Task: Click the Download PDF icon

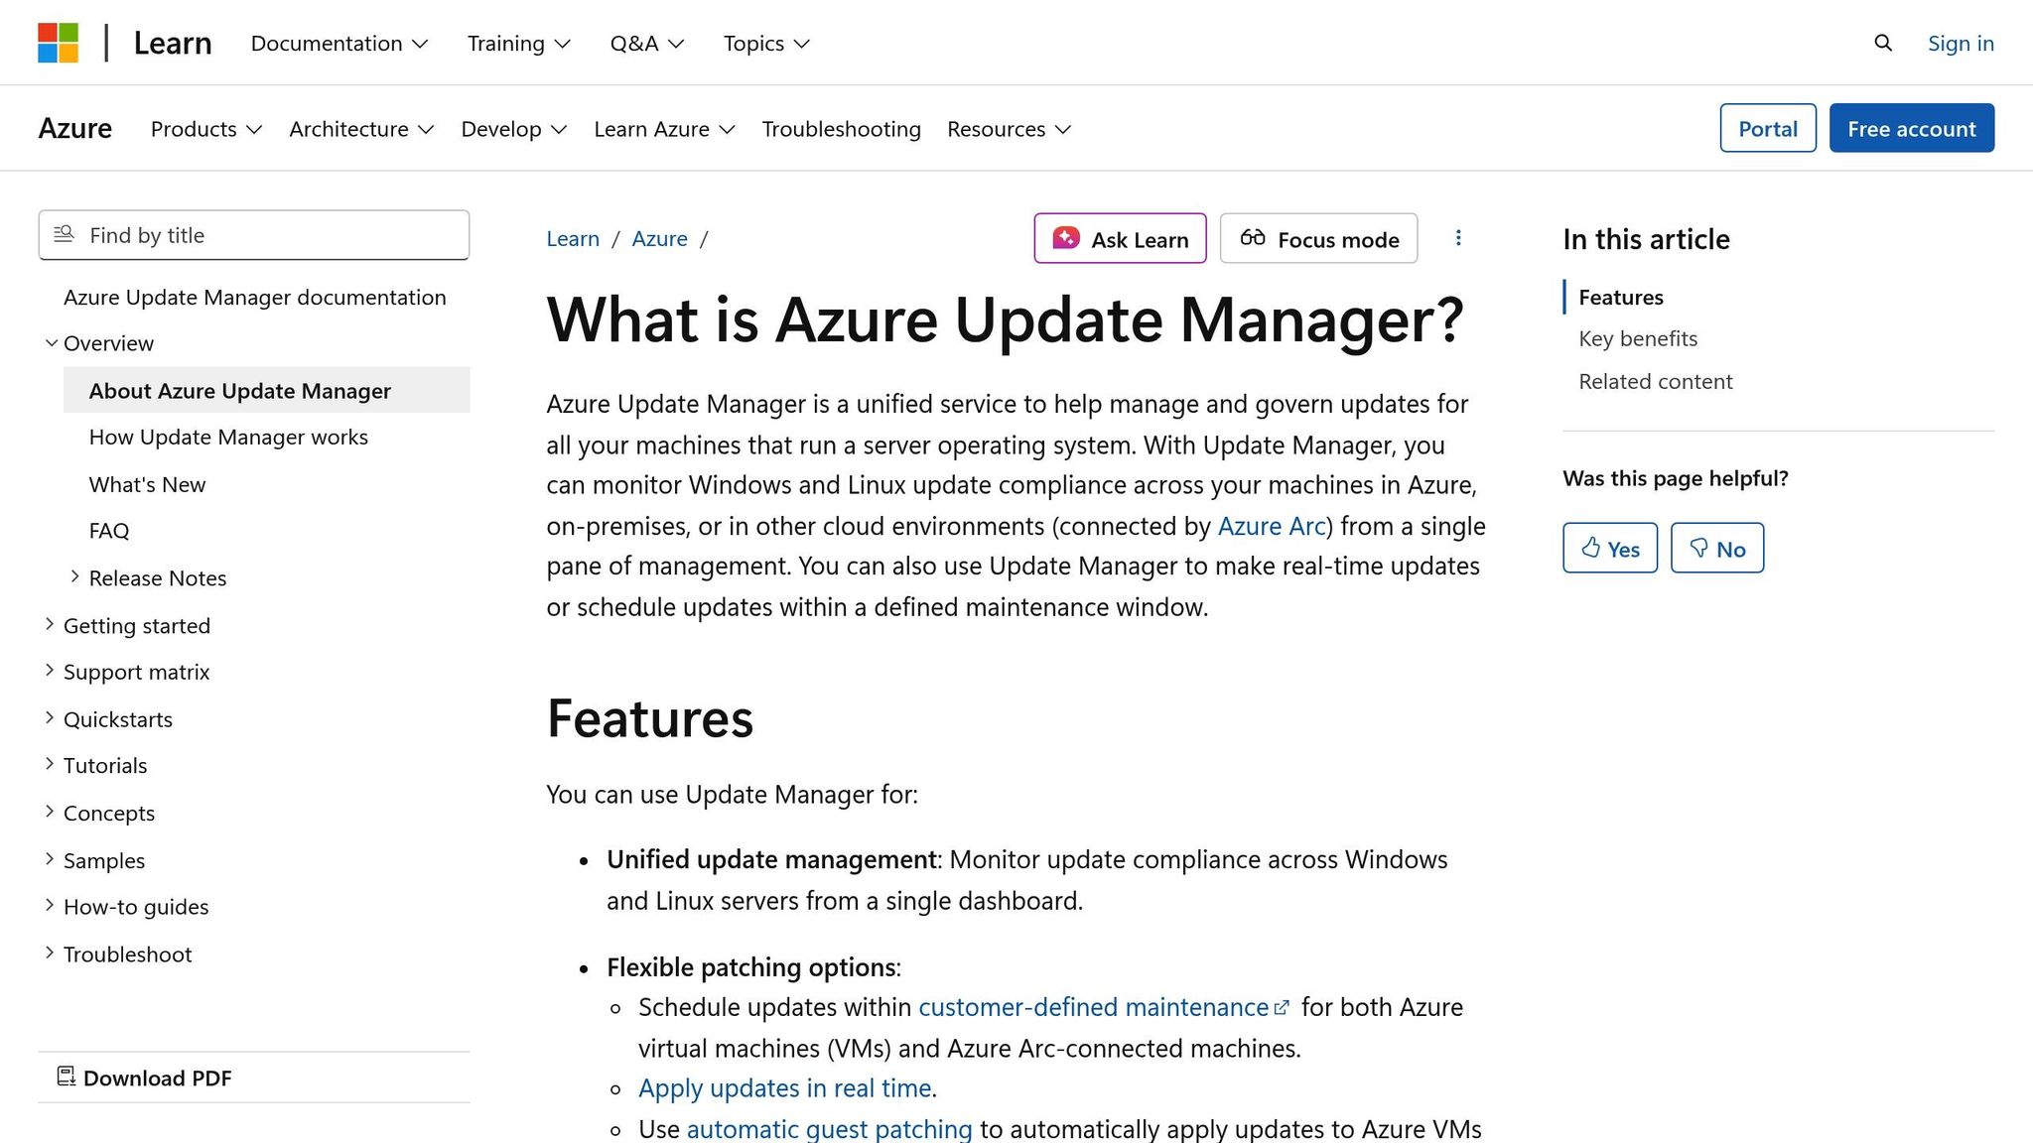Action: coord(67,1077)
